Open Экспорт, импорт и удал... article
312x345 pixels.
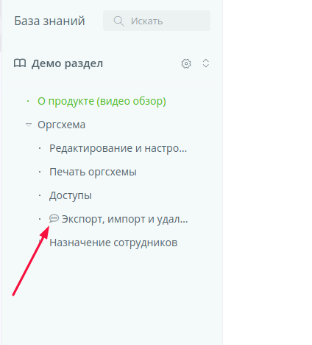[124, 219]
